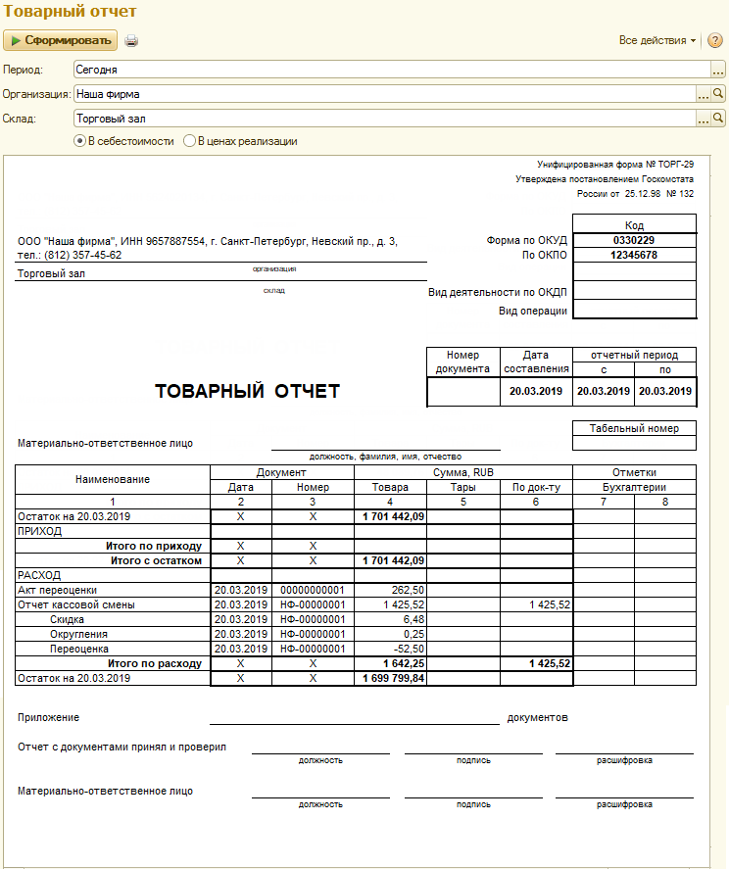
Task: Select the В себестоимости radio option
Action: tap(80, 141)
